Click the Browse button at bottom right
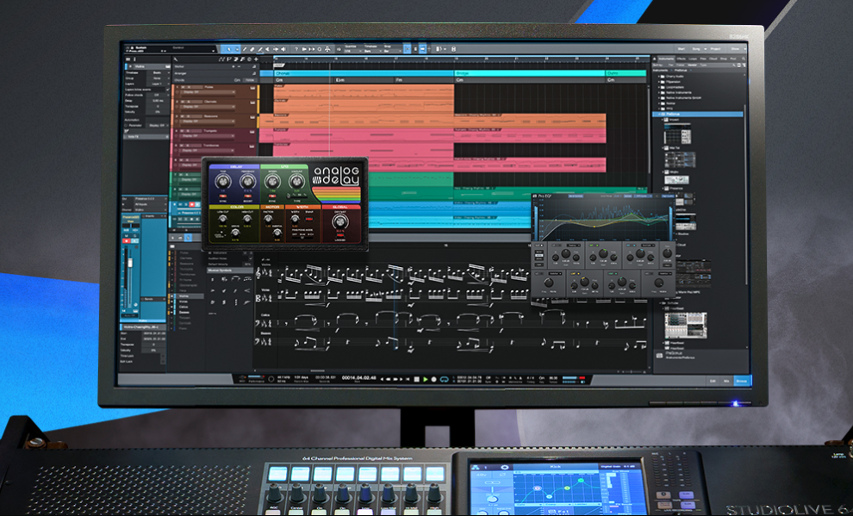853x516 pixels. (740, 380)
